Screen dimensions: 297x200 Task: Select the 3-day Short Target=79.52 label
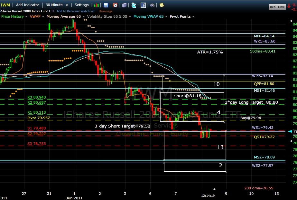click(122, 126)
